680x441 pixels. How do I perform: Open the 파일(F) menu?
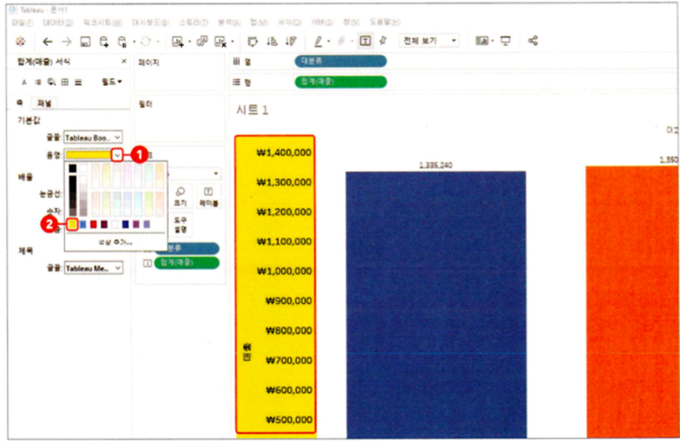(x=23, y=22)
